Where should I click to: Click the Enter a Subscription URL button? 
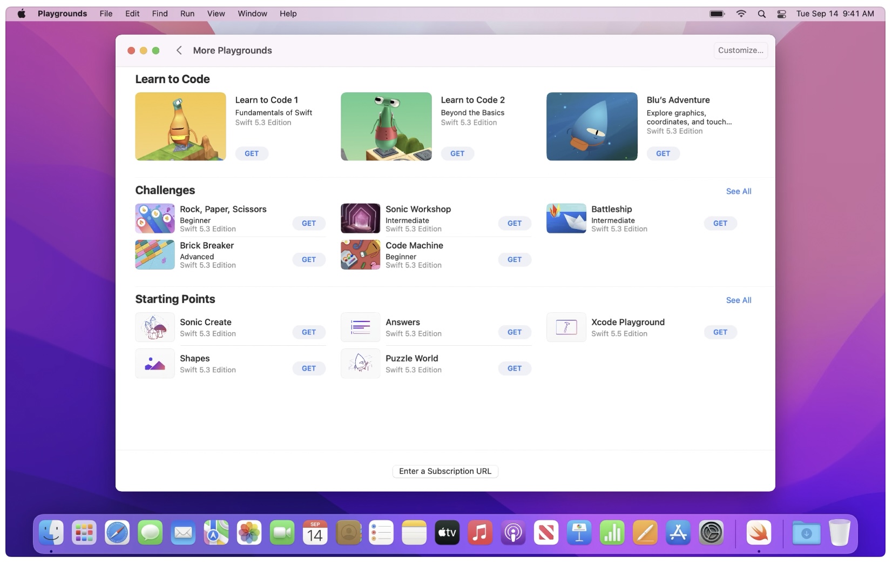tap(445, 471)
